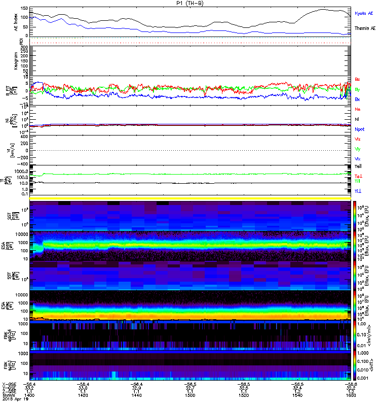Viewport: 380px width, 406px height.
Task: Click the green 'By' legend label
Action: pos(357,89)
